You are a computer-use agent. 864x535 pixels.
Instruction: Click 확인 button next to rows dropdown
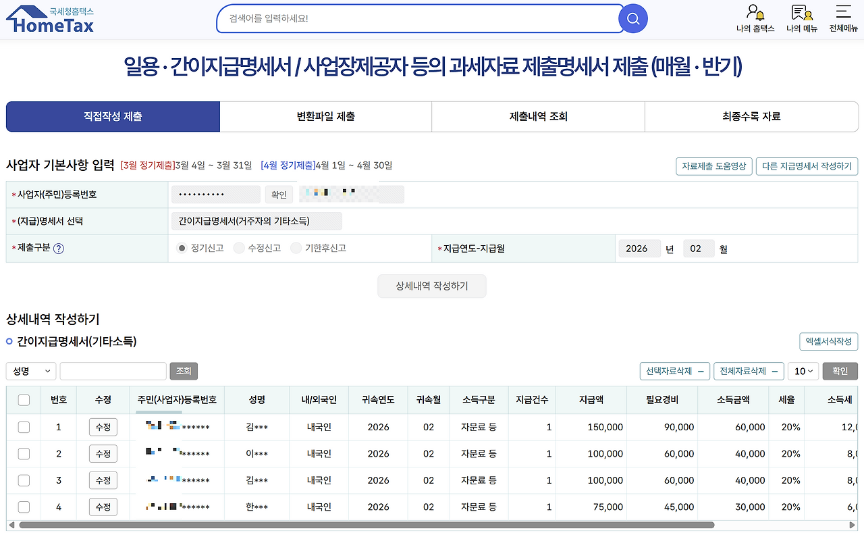(840, 371)
